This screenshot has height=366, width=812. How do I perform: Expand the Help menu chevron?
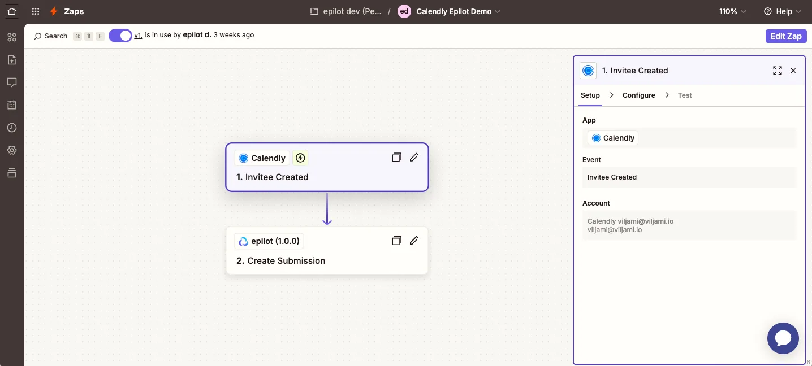(x=798, y=11)
